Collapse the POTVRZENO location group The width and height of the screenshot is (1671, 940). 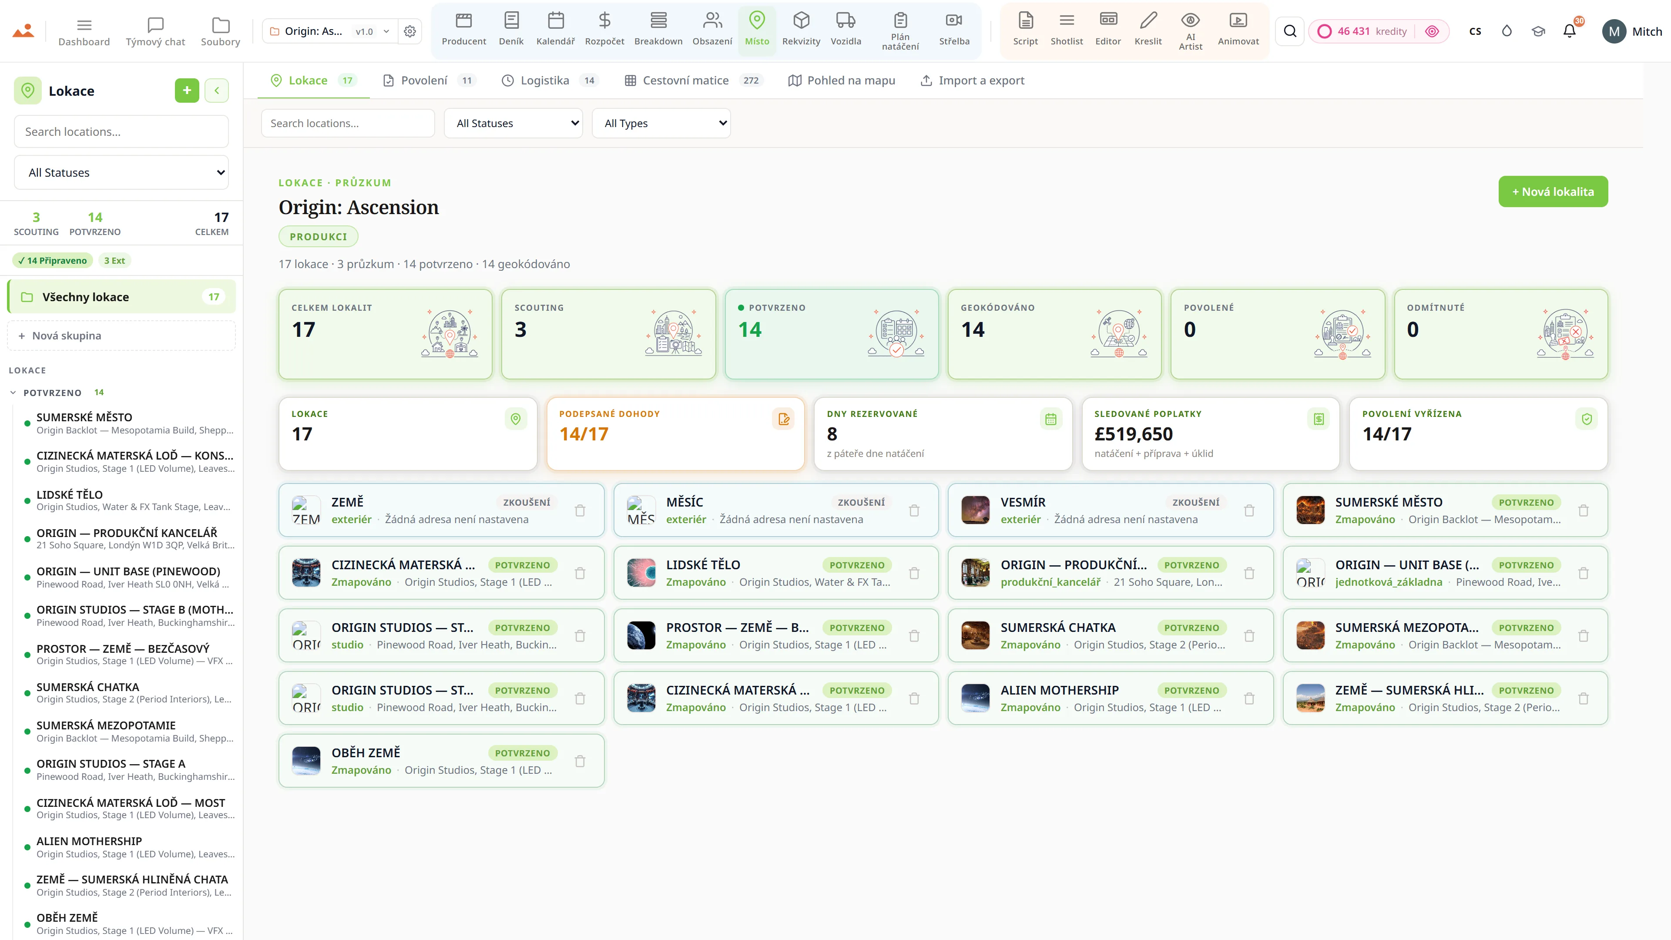pos(13,393)
